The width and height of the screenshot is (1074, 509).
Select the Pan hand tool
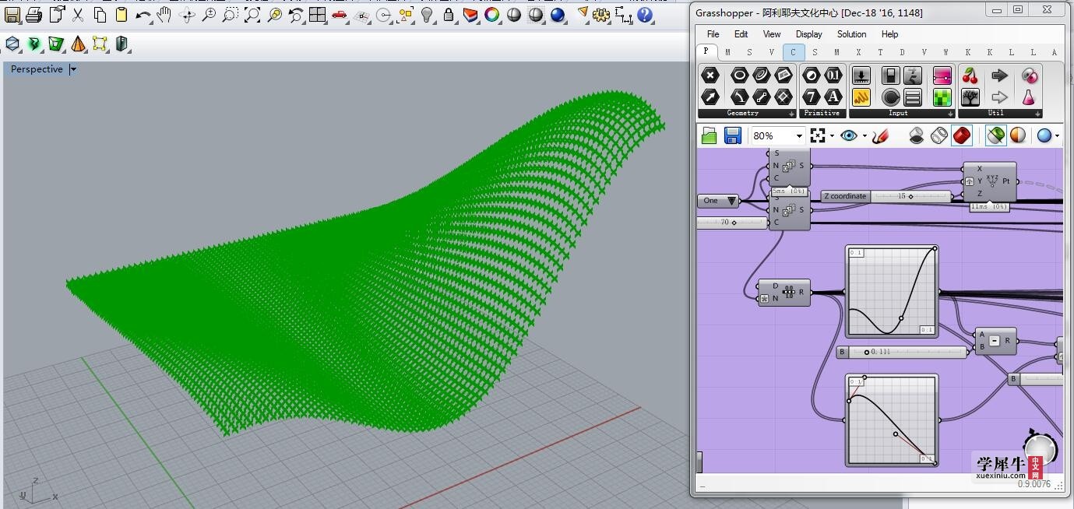click(164, 14)
